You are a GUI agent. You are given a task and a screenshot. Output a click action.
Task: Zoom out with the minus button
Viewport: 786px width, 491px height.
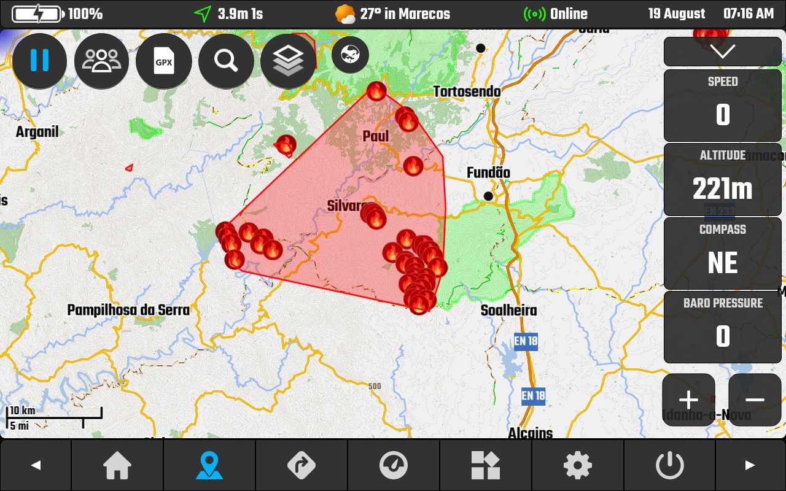tap(755, 400)
